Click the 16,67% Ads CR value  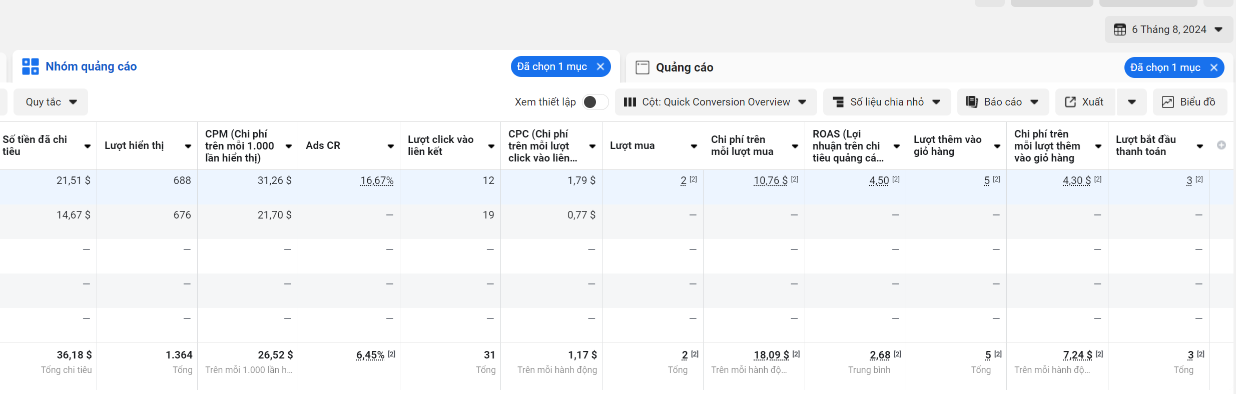(x=377, y=180)
